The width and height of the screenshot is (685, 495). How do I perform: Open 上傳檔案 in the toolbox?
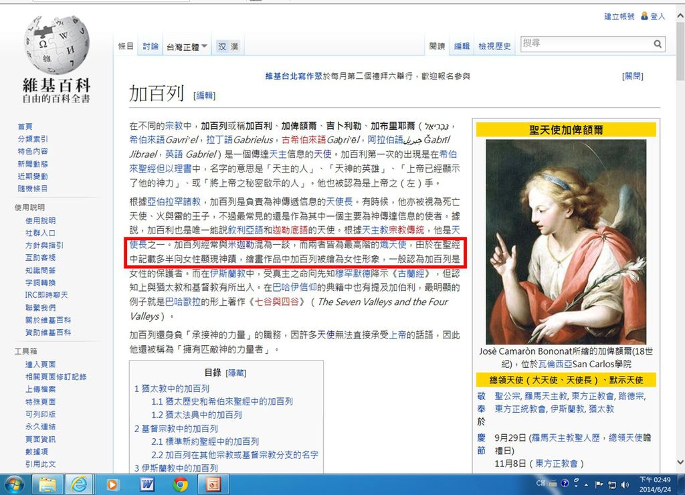(x=41, y=389)
